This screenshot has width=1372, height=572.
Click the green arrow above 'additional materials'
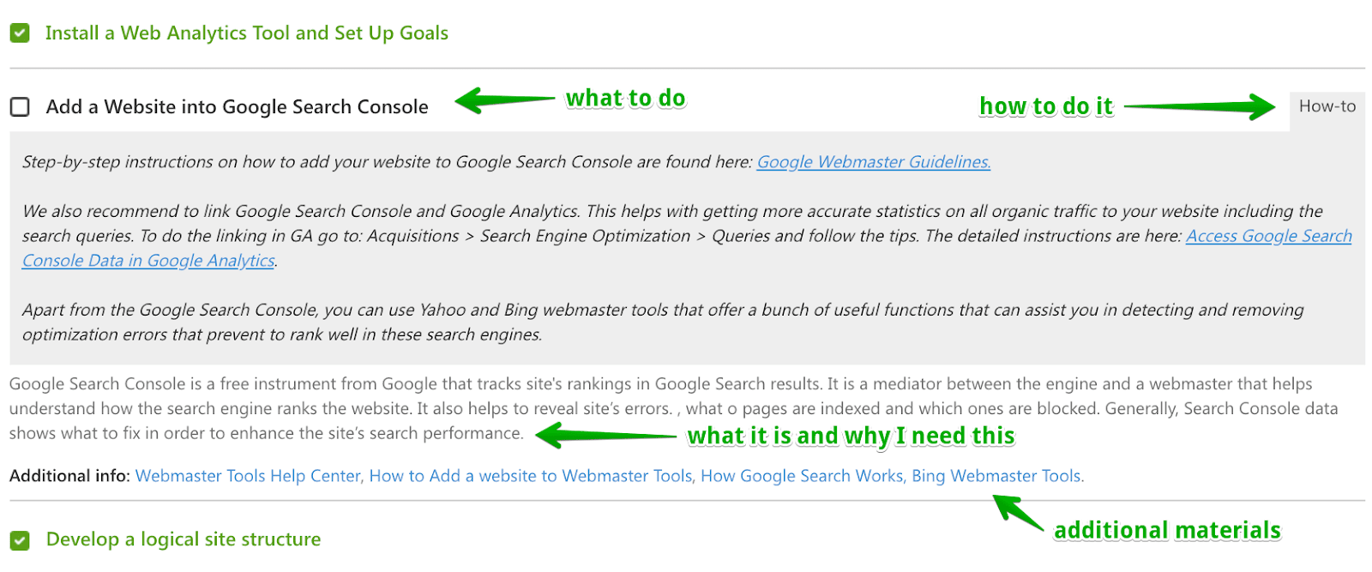[1018, 511]
